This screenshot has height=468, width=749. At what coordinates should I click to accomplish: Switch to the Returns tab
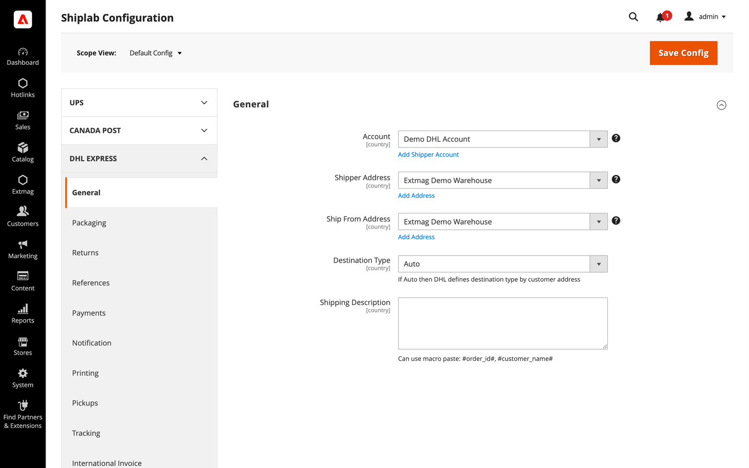(141, 252)
